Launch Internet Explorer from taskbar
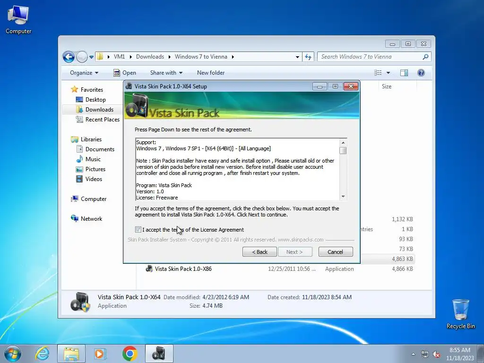Image resolution: width=484 pixels, height=363 pixels. (x=43, y=354)
